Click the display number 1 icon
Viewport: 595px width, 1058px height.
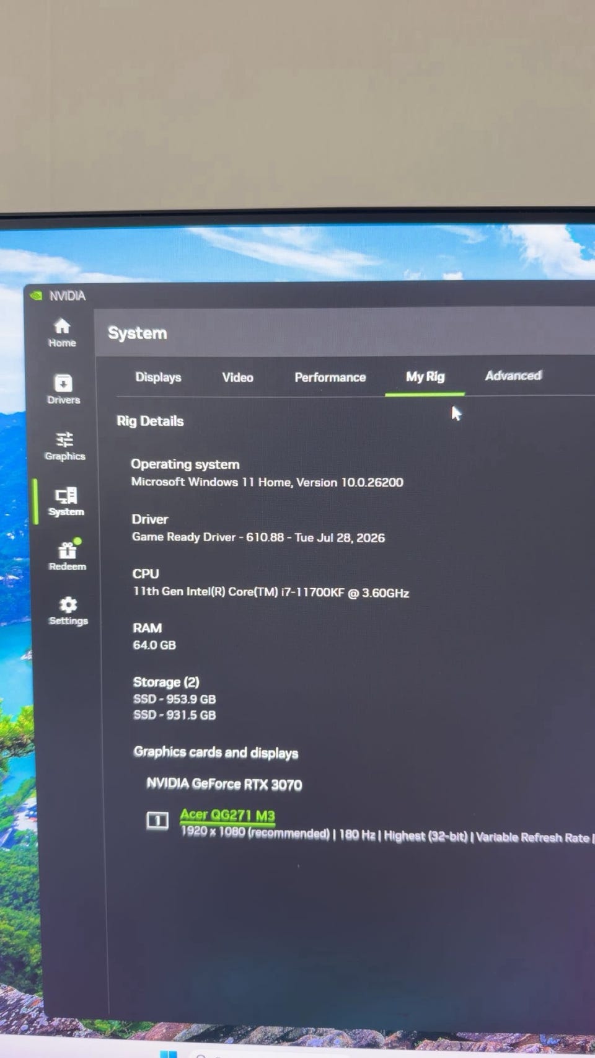pyautogui.click(x=157, y=821)
